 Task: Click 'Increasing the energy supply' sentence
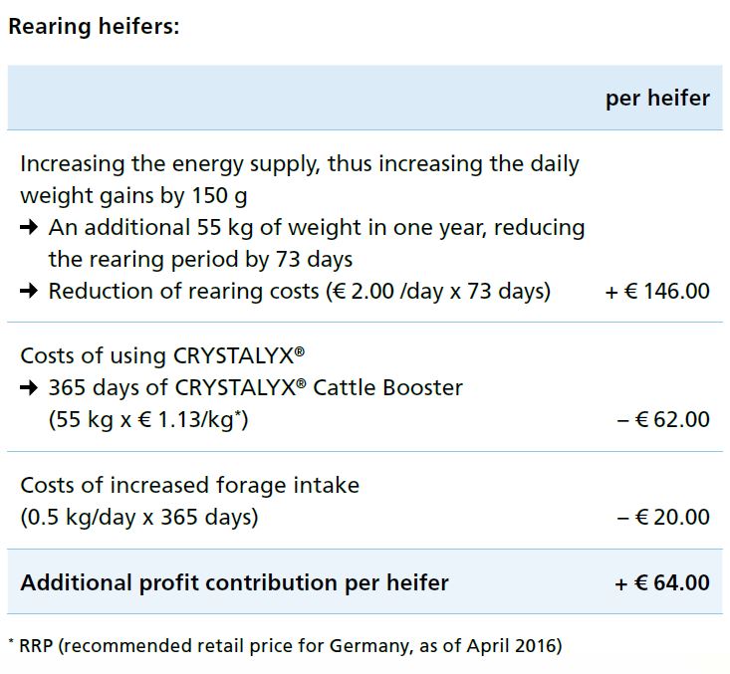tap(300, 165)
